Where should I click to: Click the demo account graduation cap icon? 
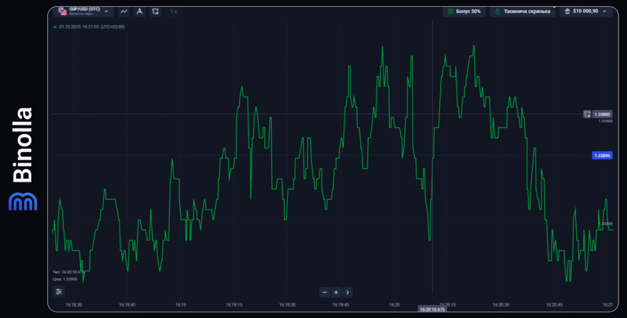tap(568, 11)
